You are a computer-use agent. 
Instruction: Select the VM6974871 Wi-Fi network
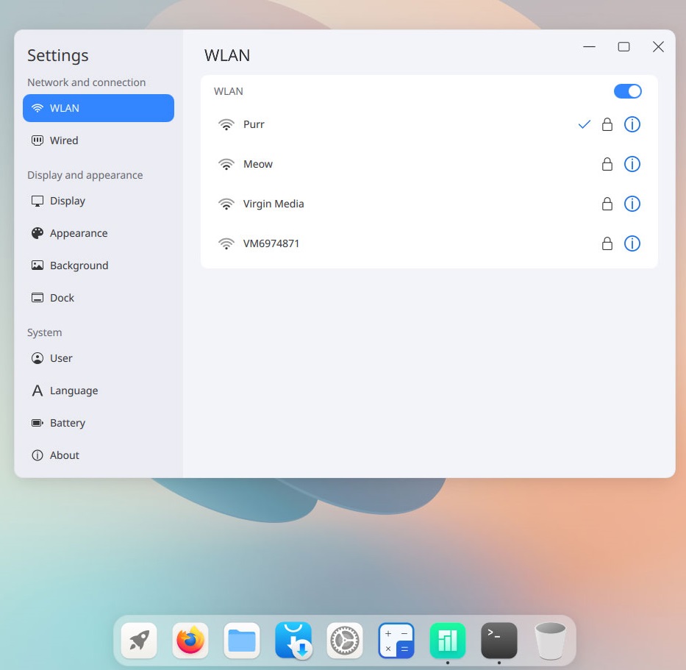pyautogui.click(x=271, y=243)
